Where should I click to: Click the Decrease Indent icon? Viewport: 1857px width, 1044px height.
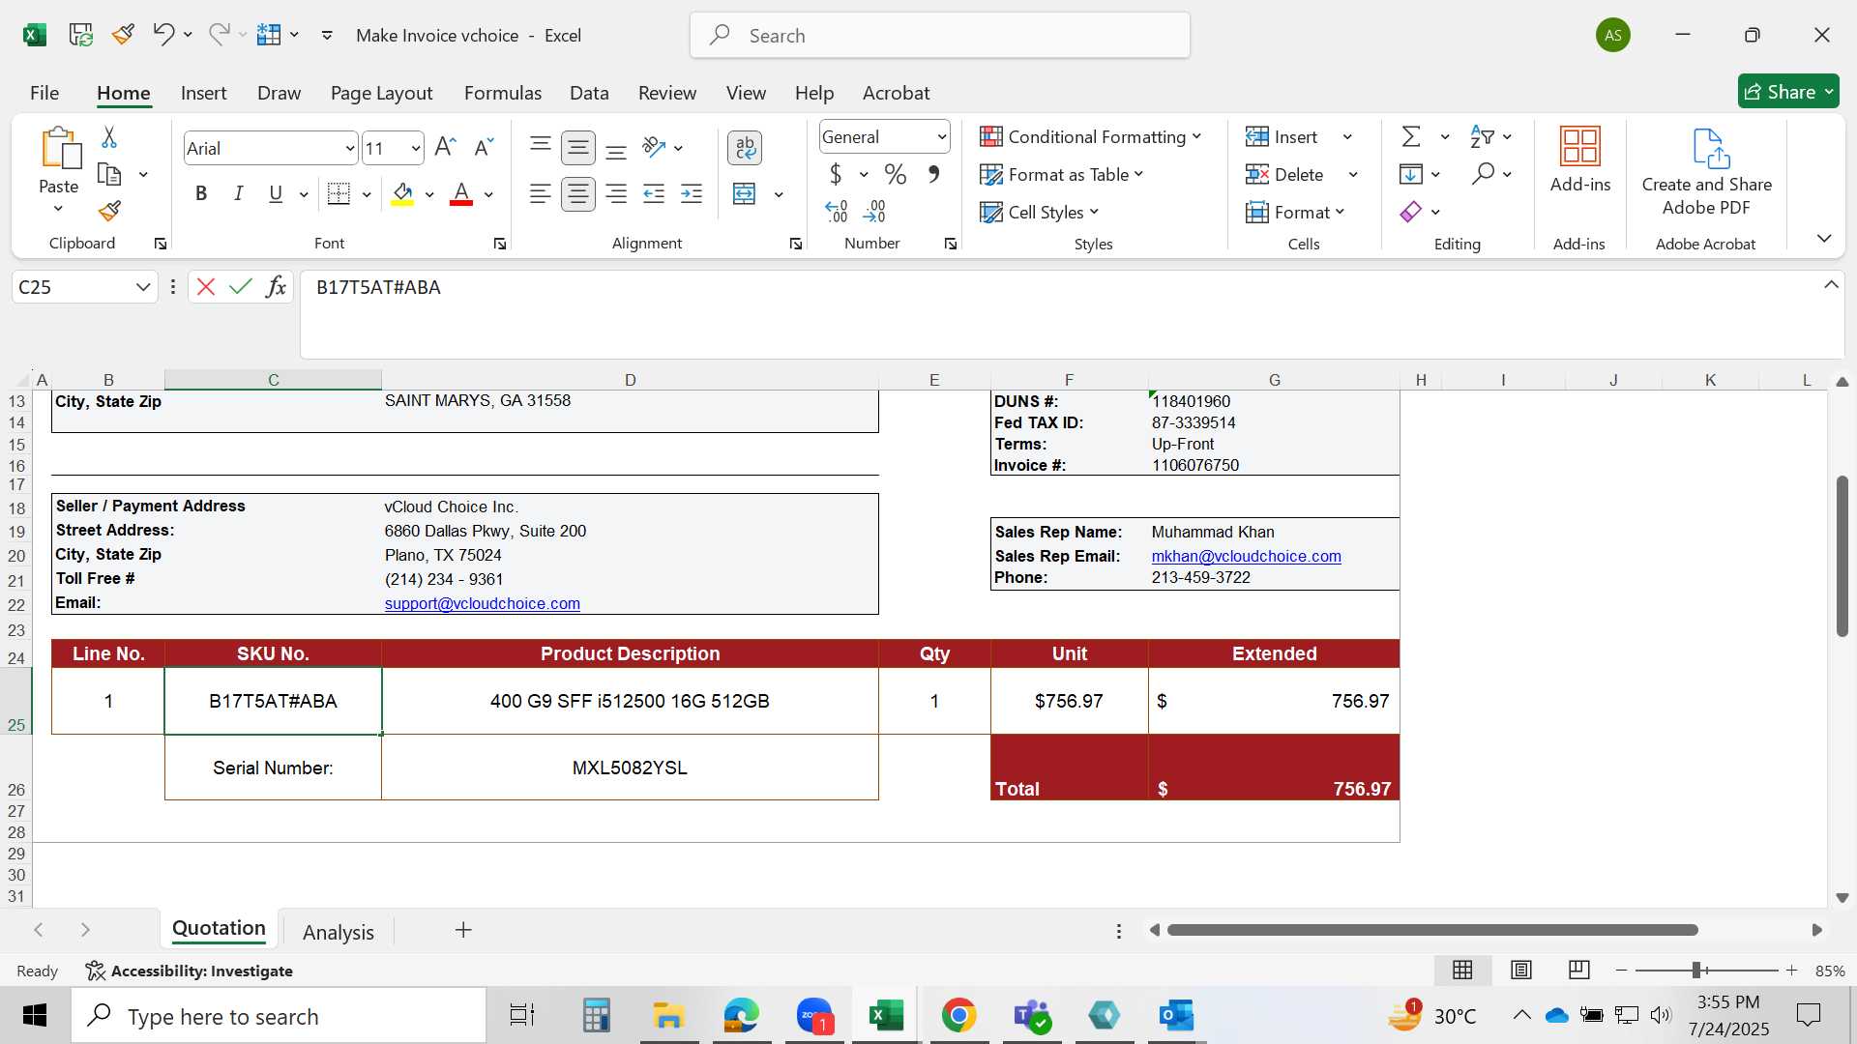pyautogui.click(x=654, y=193)
